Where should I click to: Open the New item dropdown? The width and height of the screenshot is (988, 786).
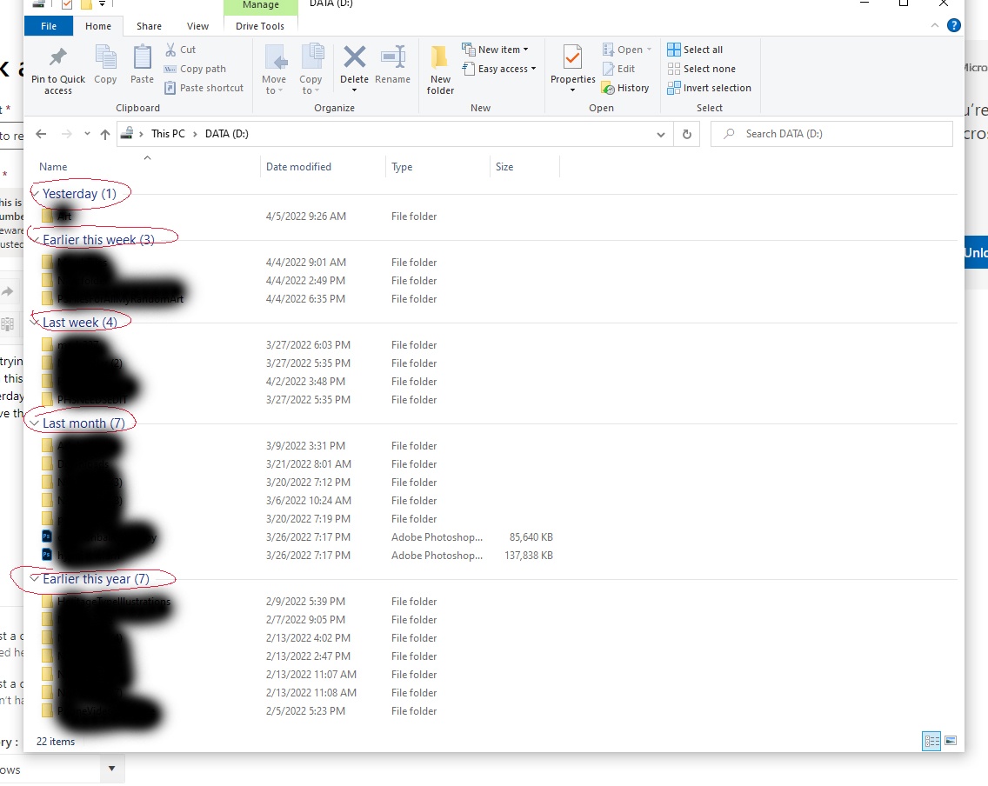(x=495, y=49)
